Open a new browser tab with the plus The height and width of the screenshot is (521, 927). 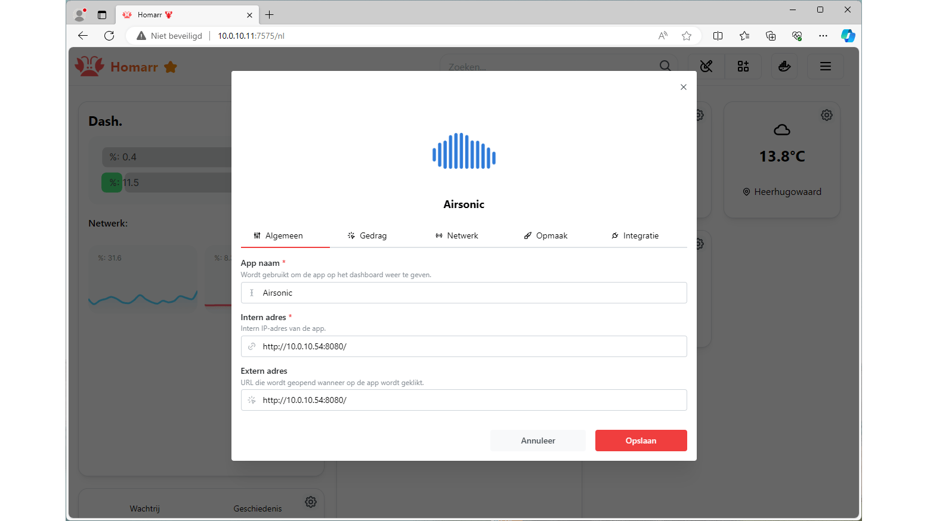(270, 15)
